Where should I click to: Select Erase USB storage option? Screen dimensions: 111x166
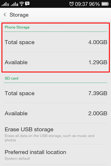[x=55, y=134]
